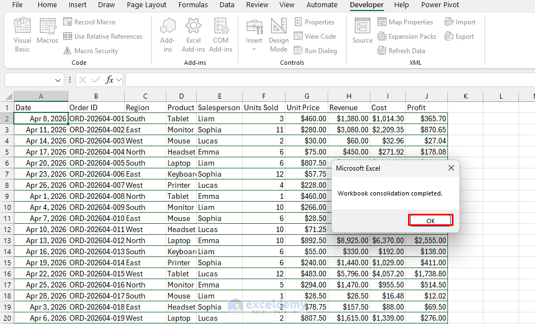This screenshot has width=535, height=324.
Task: Switch to the Home tab
Action: [x=47, y=5]
